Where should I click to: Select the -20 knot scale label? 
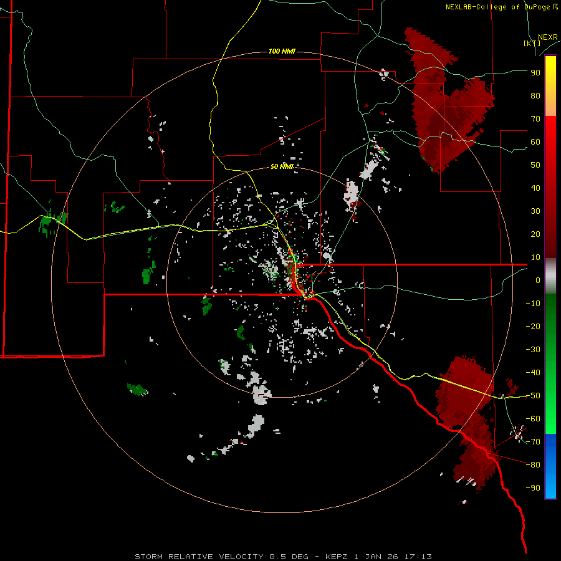pyautogui.click(x=533, y=326)
